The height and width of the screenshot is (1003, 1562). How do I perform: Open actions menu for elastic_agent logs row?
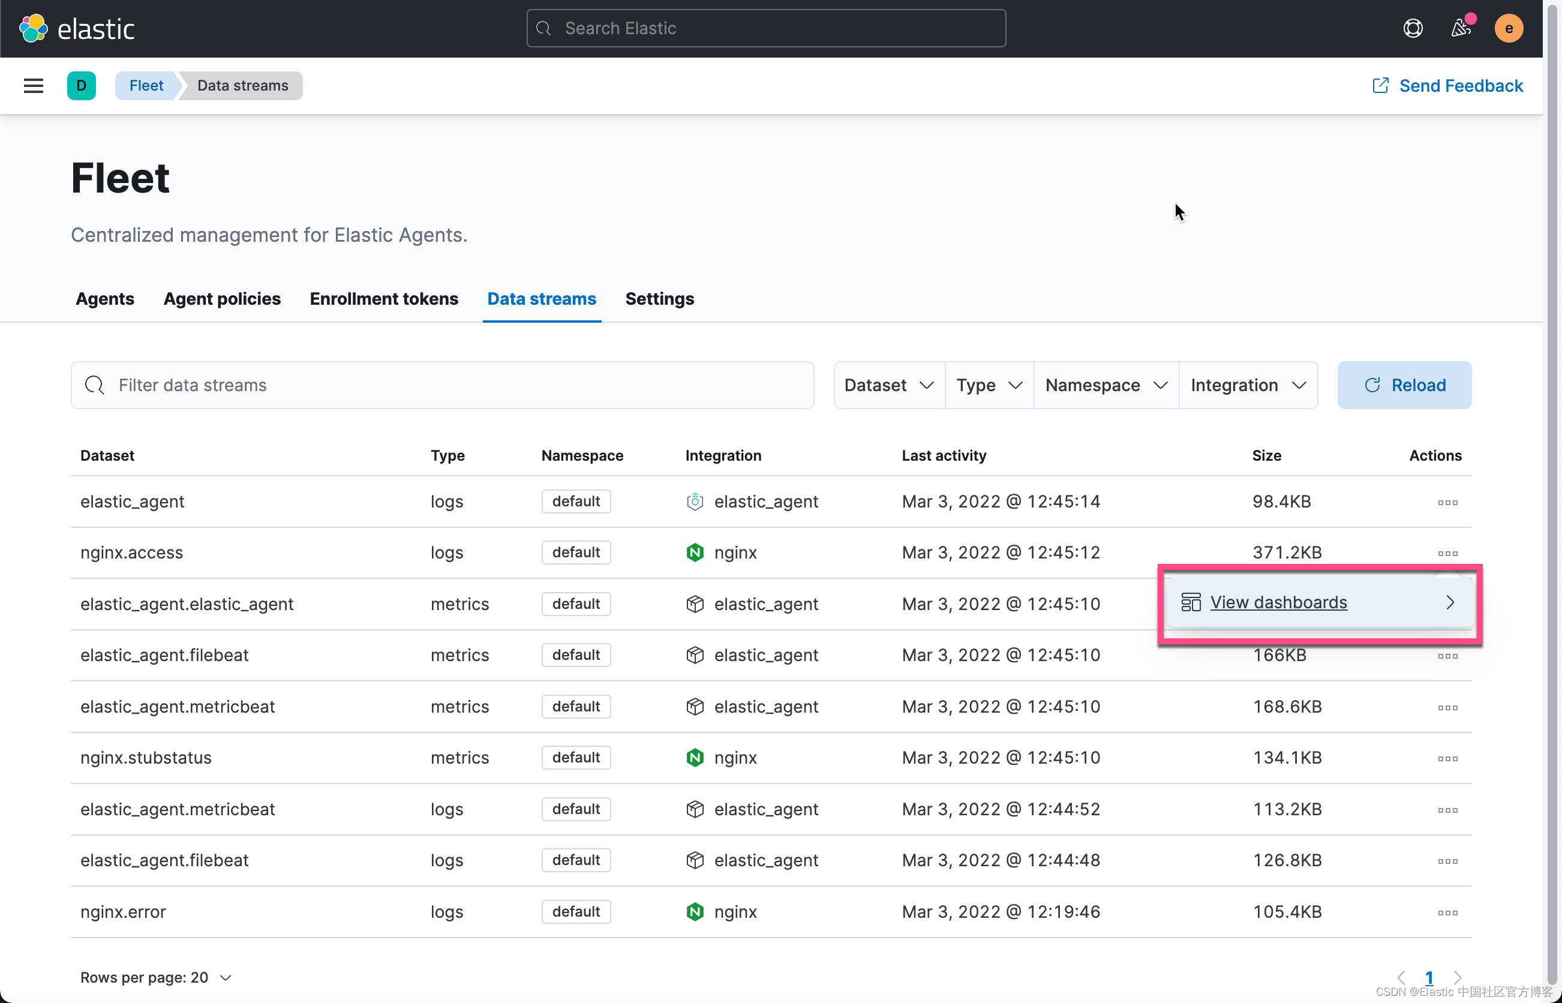point(1447,502)
